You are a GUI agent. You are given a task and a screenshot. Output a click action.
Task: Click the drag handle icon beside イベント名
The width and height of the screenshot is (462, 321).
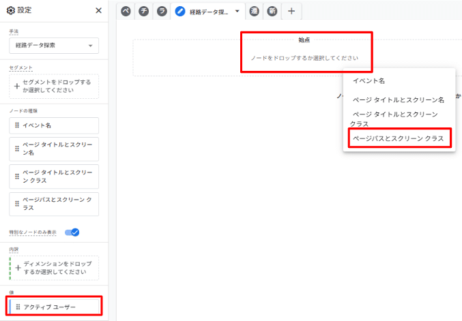tap(17, 126)
